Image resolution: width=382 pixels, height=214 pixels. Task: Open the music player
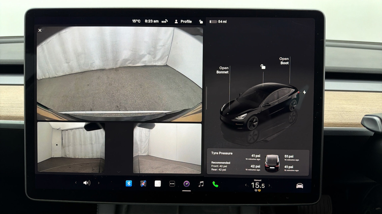coord(201,183)
